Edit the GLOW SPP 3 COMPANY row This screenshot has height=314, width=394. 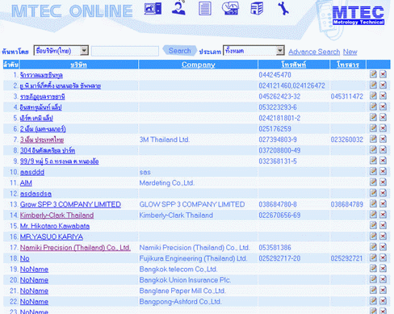(373, 203)
